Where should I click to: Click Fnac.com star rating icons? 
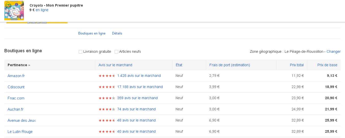pos(107,98)
